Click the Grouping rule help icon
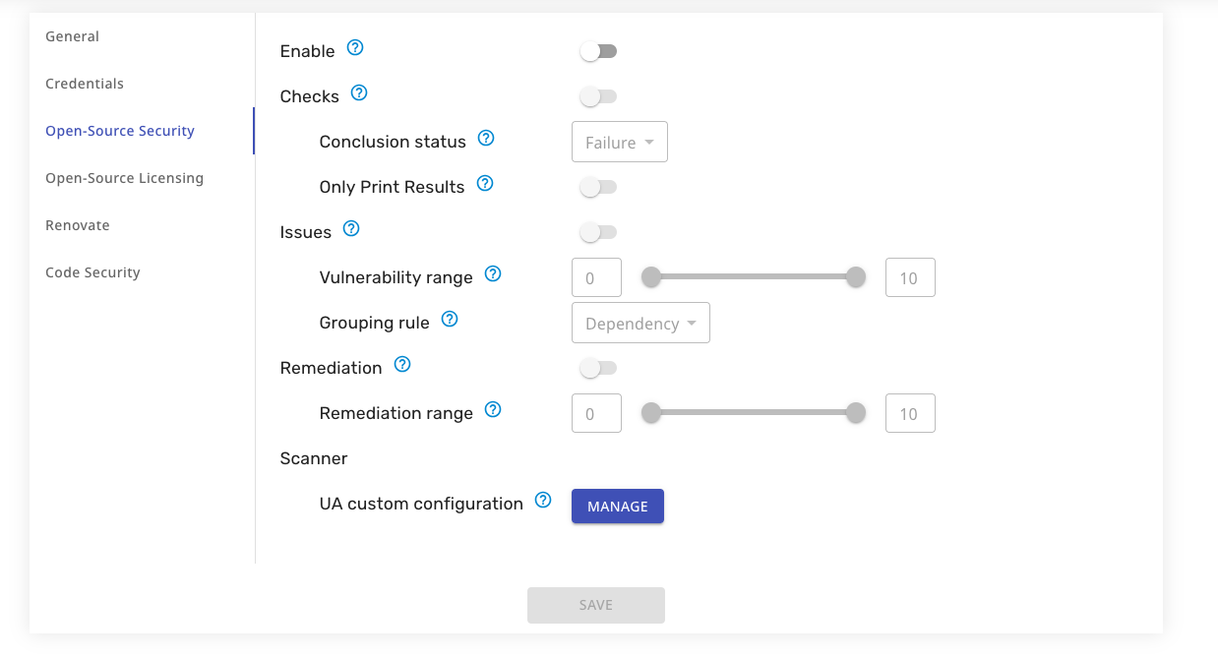Viewport: 1218px width, 659px height. click(450, 320)
